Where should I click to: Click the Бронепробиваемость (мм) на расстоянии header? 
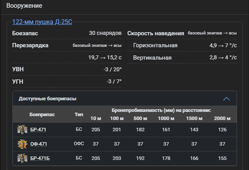point(161,110)
